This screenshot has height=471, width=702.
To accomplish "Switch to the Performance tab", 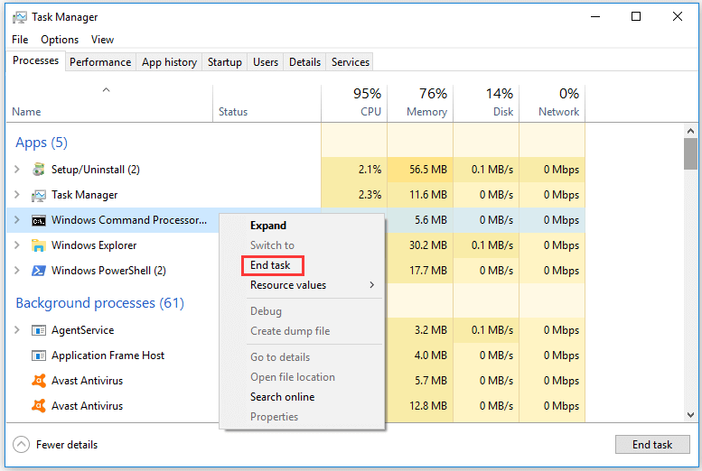I will pyautogui.click(x=100, y=62).
